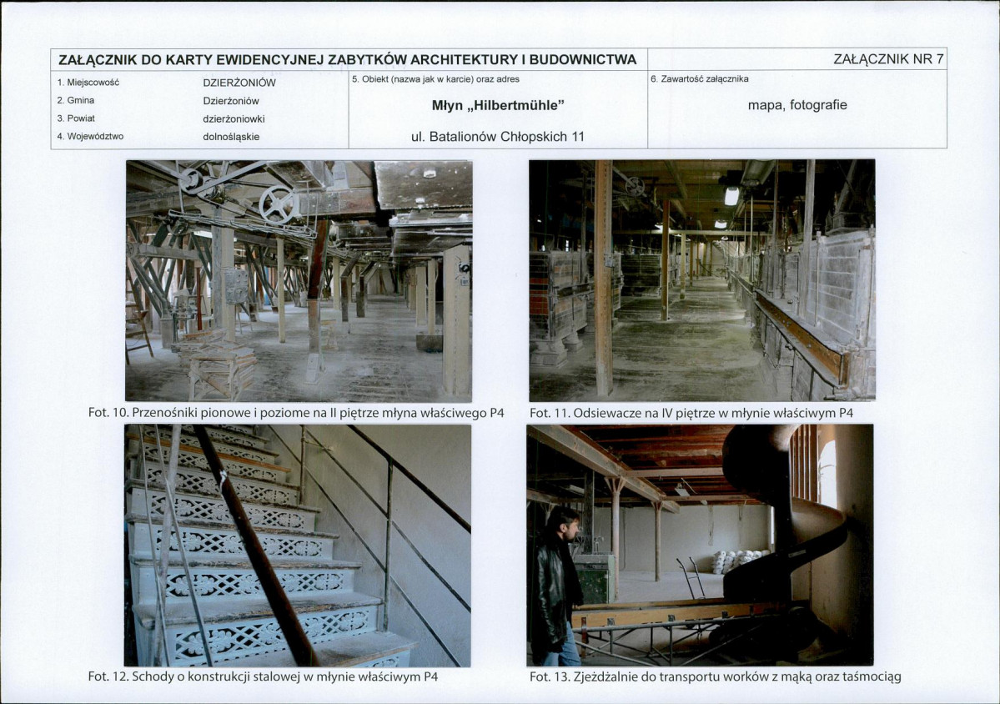Click the steel staircase photo
This screenshot has width=1000, height=704.
coord(298,545)
